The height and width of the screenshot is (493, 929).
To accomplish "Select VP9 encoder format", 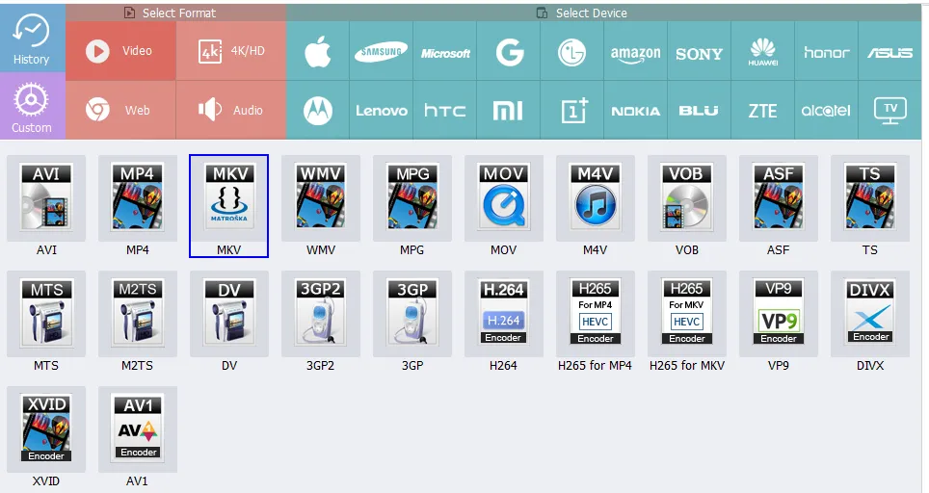I will click(x=779, y=322).
